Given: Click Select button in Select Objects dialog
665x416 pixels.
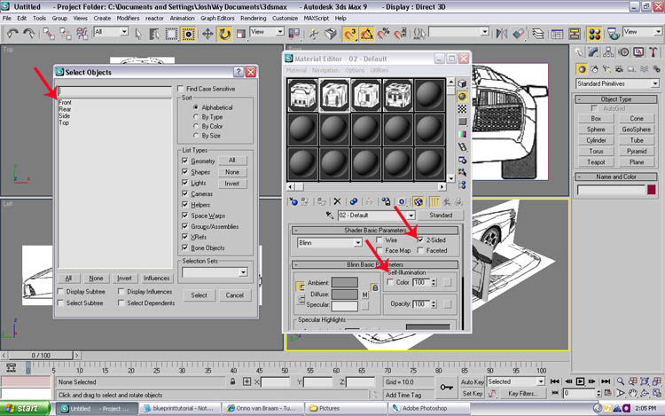Looking at the screenshot, I should (x=199, y=295).
